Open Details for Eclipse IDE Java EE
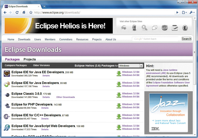198x138 pixels. (x=46, y=76)
